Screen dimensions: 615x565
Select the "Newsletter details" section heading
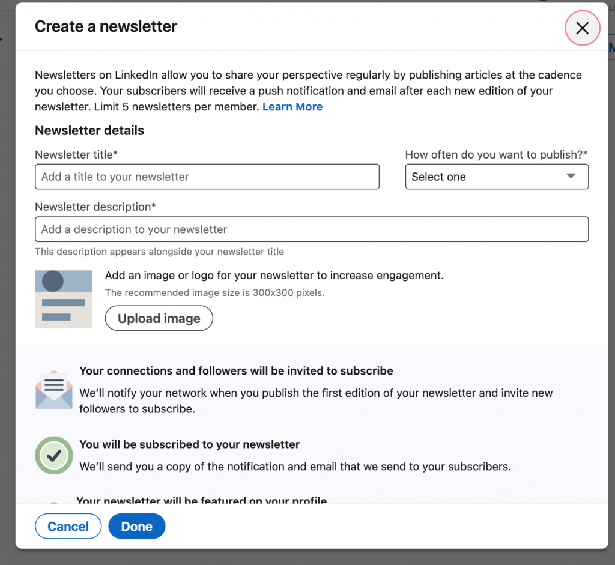[x=89, y=130]
